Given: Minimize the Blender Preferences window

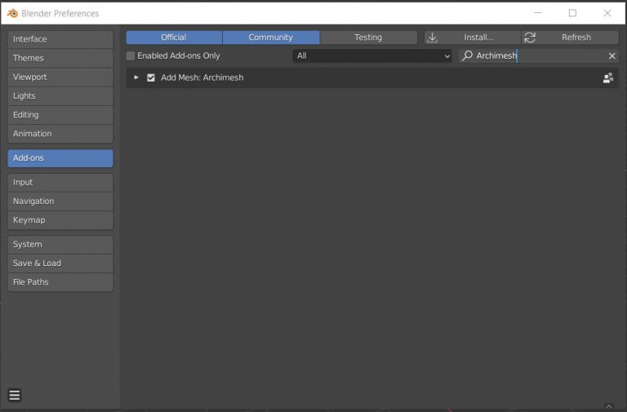Looking at the screenshot, I should (x=538, y=13).
